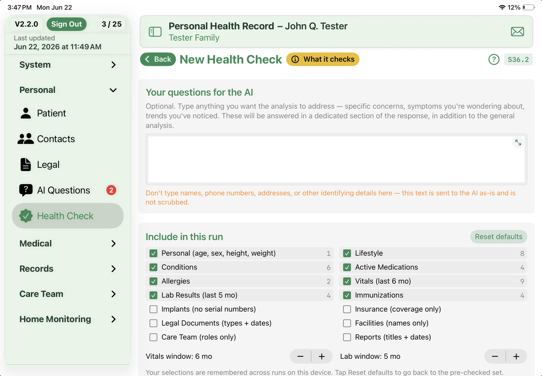This screenshot has height=376, width=542.
Task: Tap the red AI Questions badge
Action: tap(111, 190)
